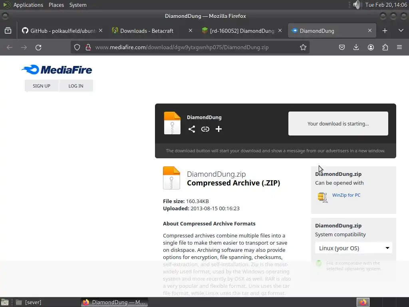This screenshot has width=409, height=307.
Task: Open the Firefox hamburger application menu
Action: 399,47
